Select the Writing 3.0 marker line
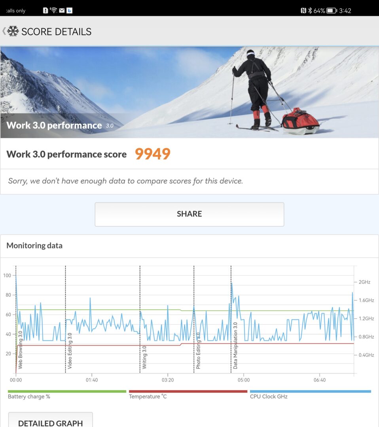 140,319
